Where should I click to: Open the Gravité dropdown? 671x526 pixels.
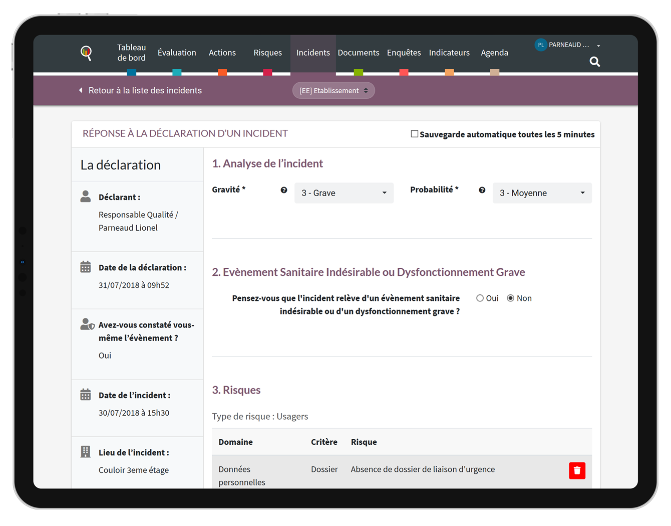(344, 193)
